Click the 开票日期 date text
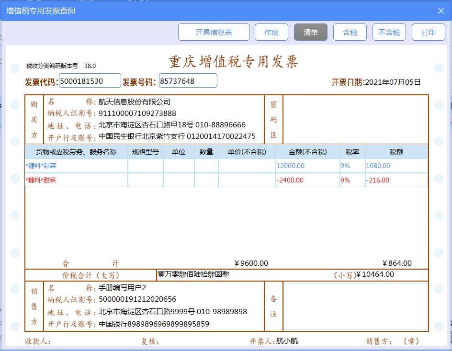Image resolution: width=452 pixels, height=351 pixels. click(x=376, y=81)
